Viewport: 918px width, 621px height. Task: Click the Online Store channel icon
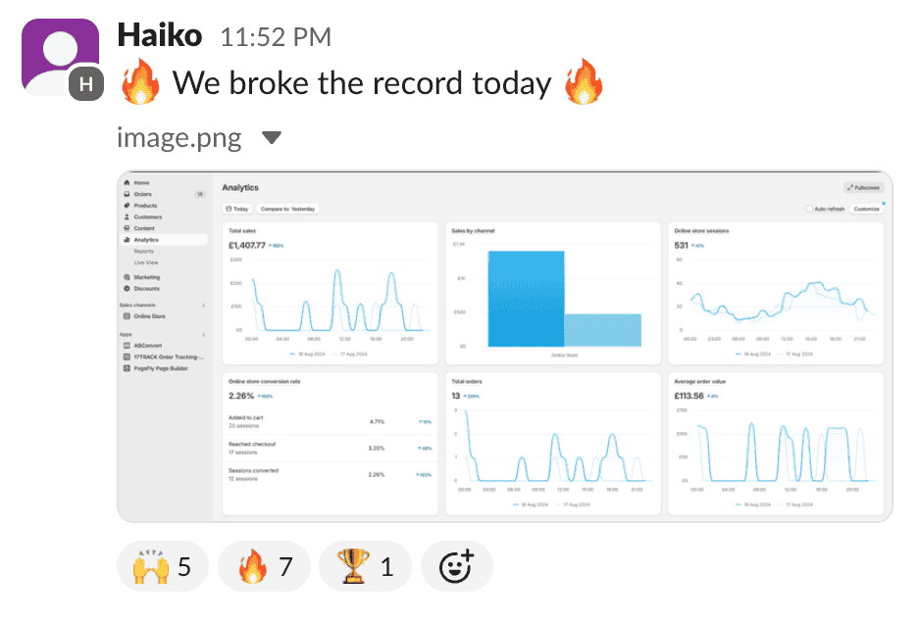pyautogui.click(x=127, y=316)
